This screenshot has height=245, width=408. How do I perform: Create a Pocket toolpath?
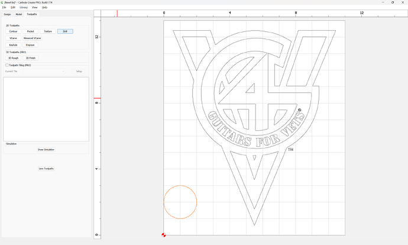[30, 31]
